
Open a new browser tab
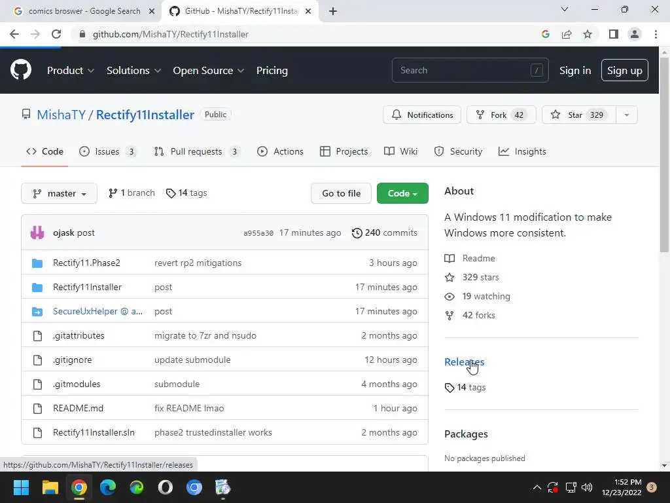click(333, 11)
